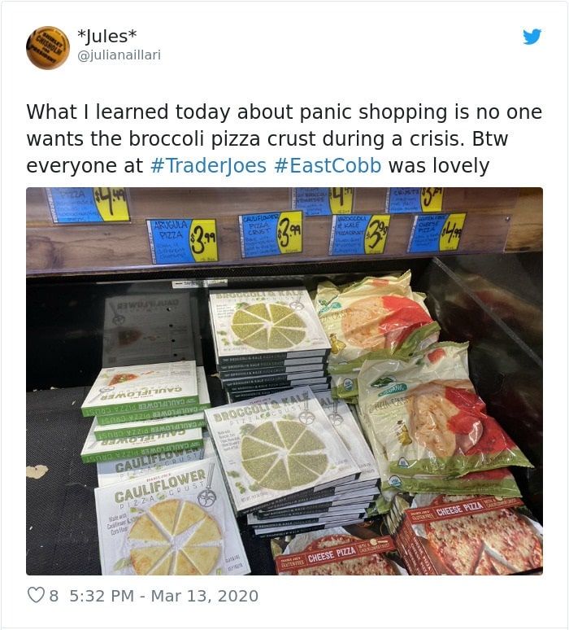Click the Arugula Pizza $3.99 price tag
The height and width of the screenshot is (630, 569).
coord(183,241)
